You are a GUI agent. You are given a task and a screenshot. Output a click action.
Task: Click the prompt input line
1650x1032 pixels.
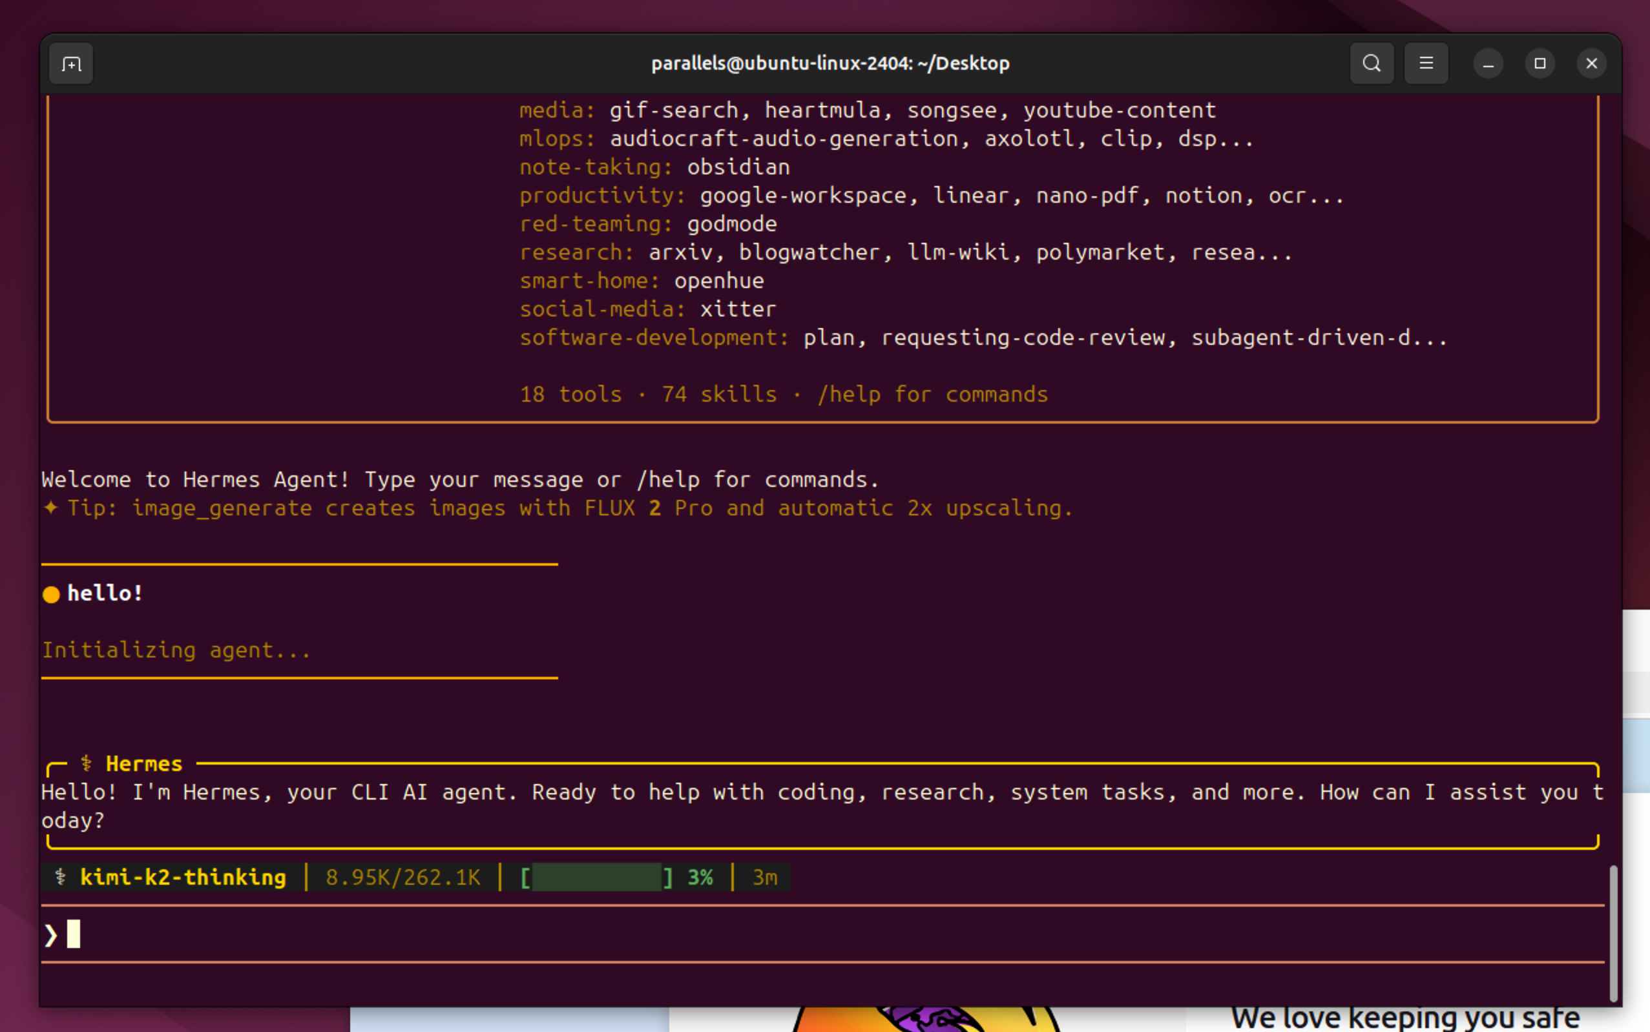(x=819, y=934)
